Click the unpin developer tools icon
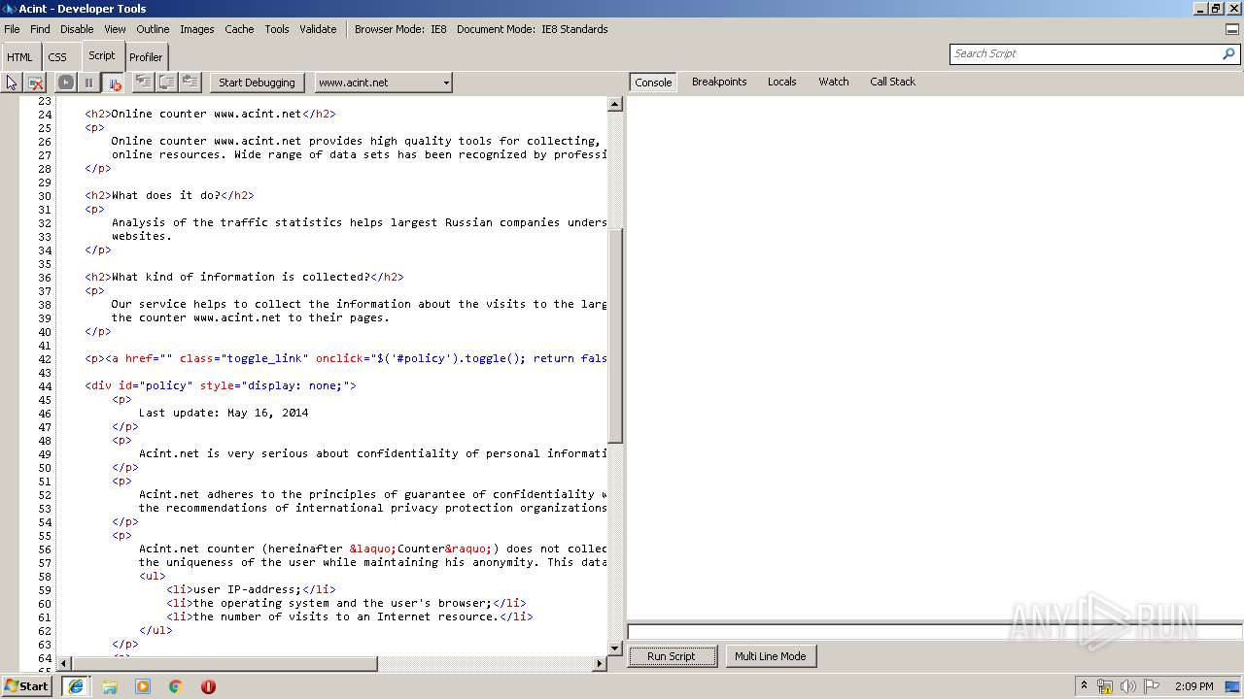The image size is (1244, 699). click(x=1232, y=29)
